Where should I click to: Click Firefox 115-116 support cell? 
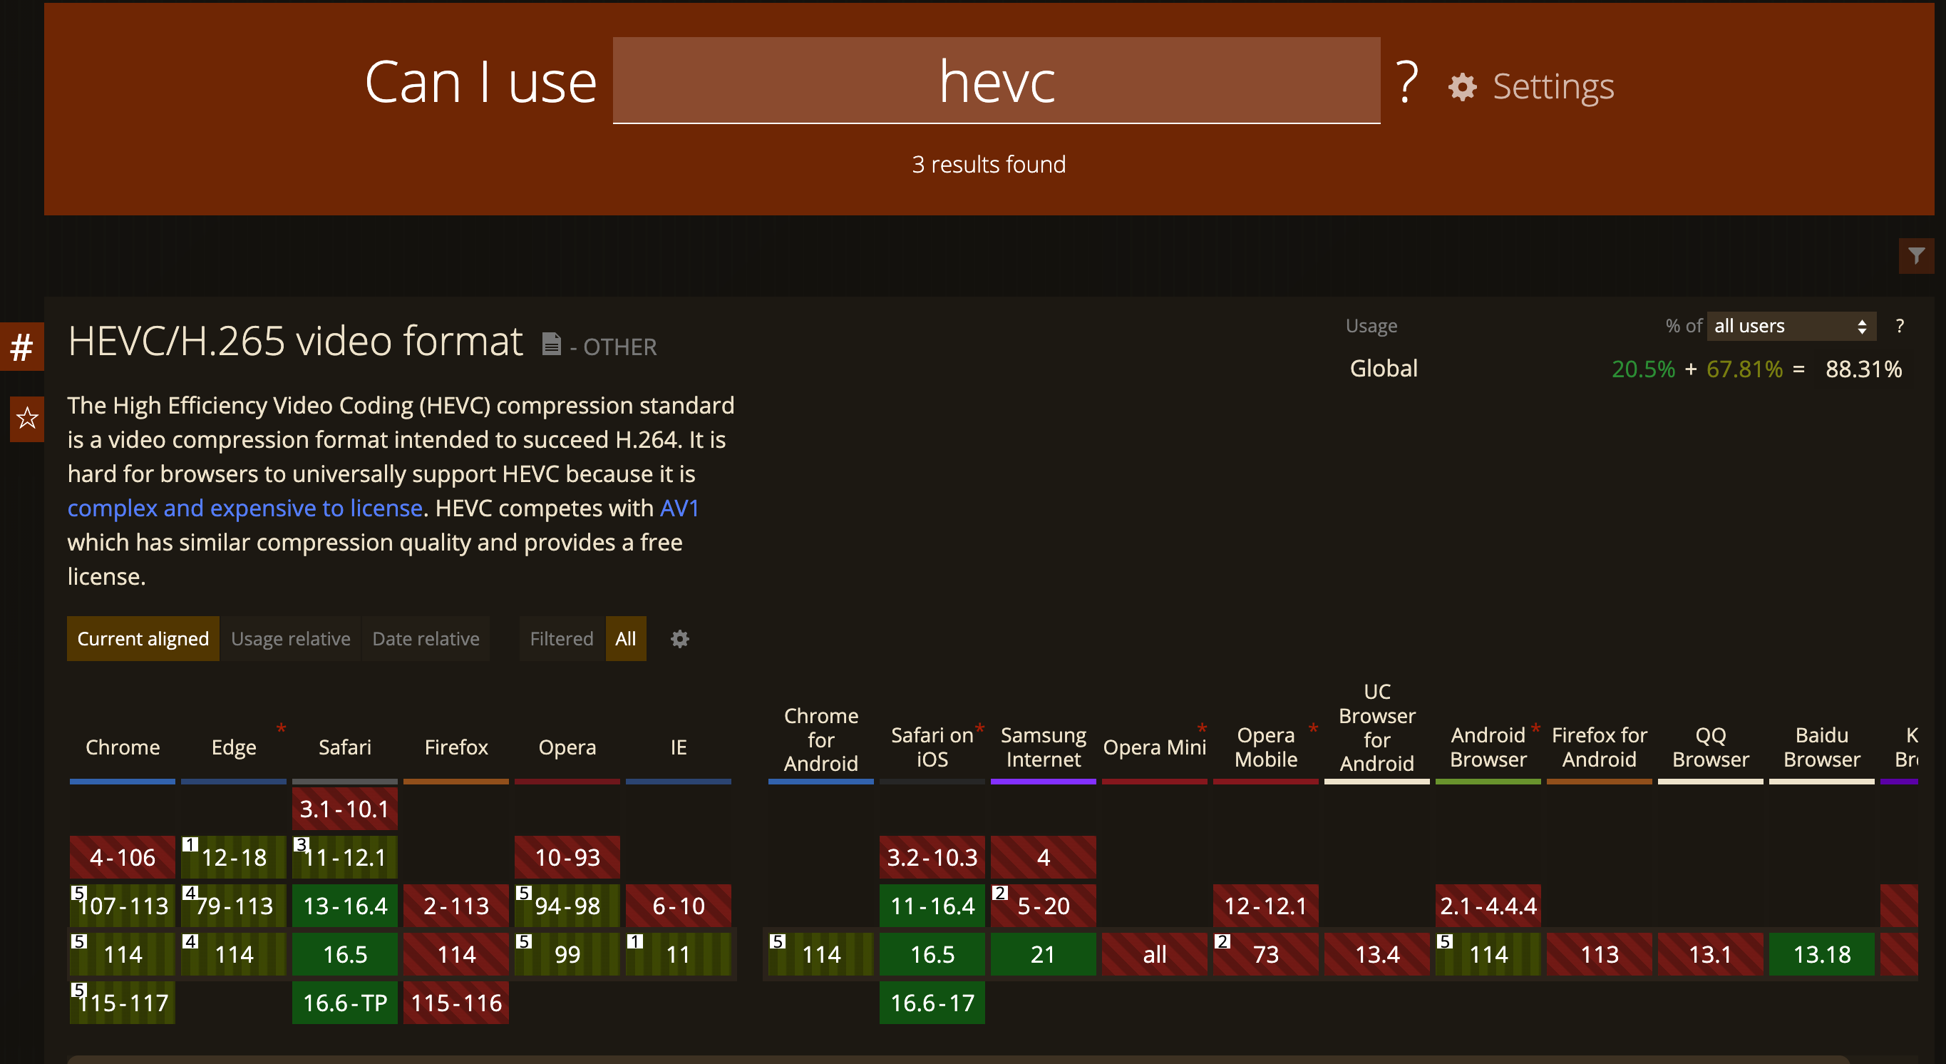point(456,1002)
